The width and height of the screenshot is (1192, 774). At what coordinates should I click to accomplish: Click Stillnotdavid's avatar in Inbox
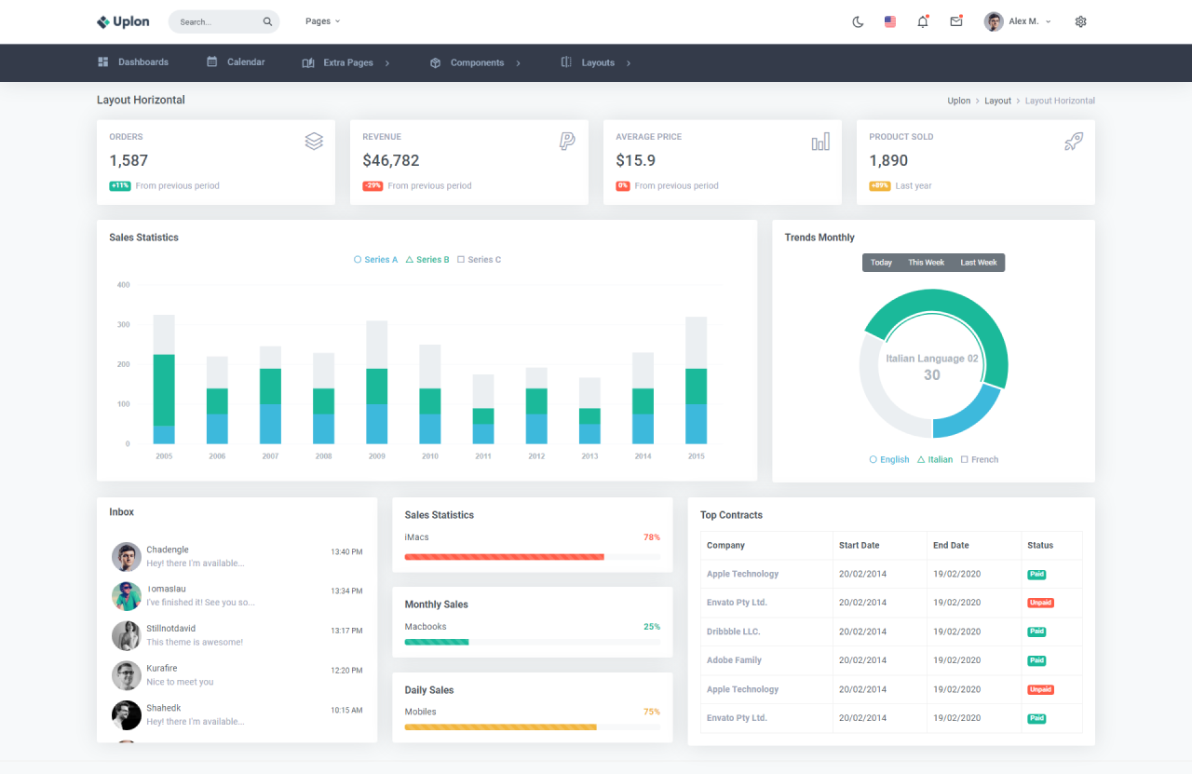(x=127, y=636)
